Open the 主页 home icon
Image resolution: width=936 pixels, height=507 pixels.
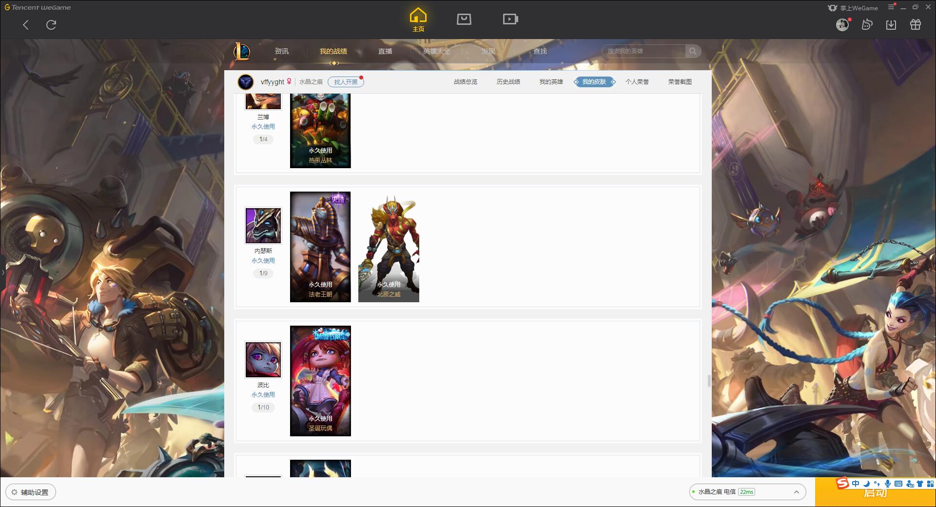click(418, 19)
